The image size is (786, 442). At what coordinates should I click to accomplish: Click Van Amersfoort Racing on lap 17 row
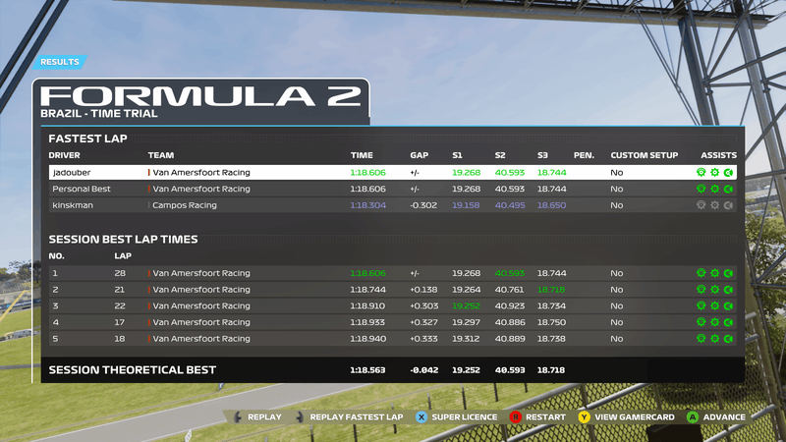click(201, 322)
